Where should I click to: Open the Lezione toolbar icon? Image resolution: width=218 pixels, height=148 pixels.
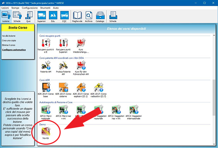(6, 16)
